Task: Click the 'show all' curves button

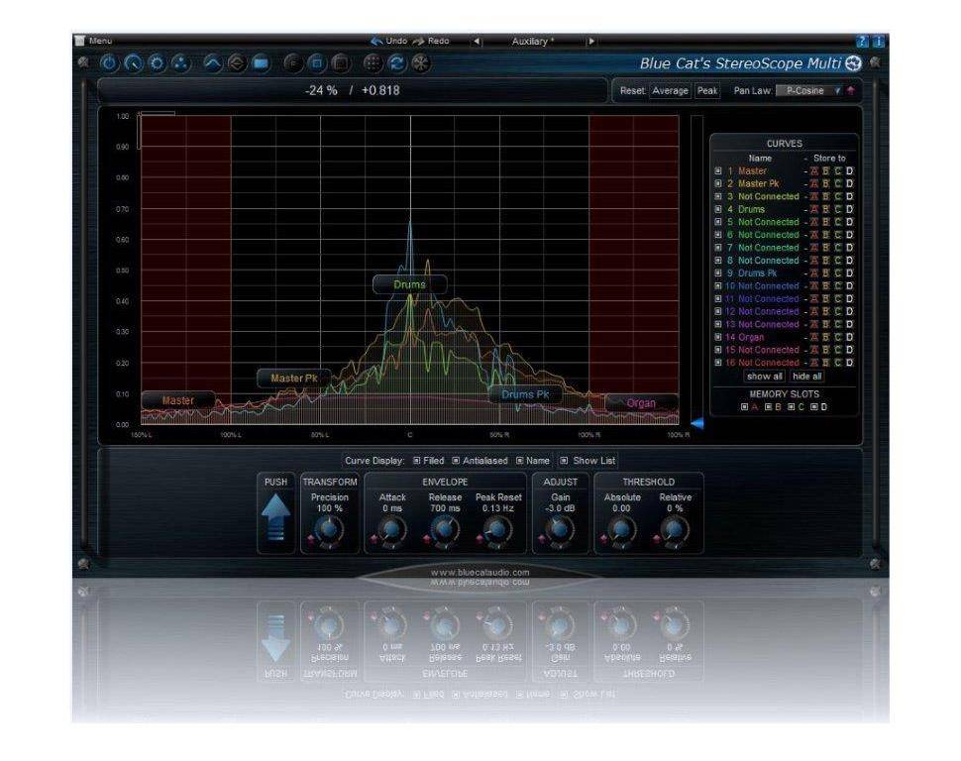Action: [x=764, y=377]
